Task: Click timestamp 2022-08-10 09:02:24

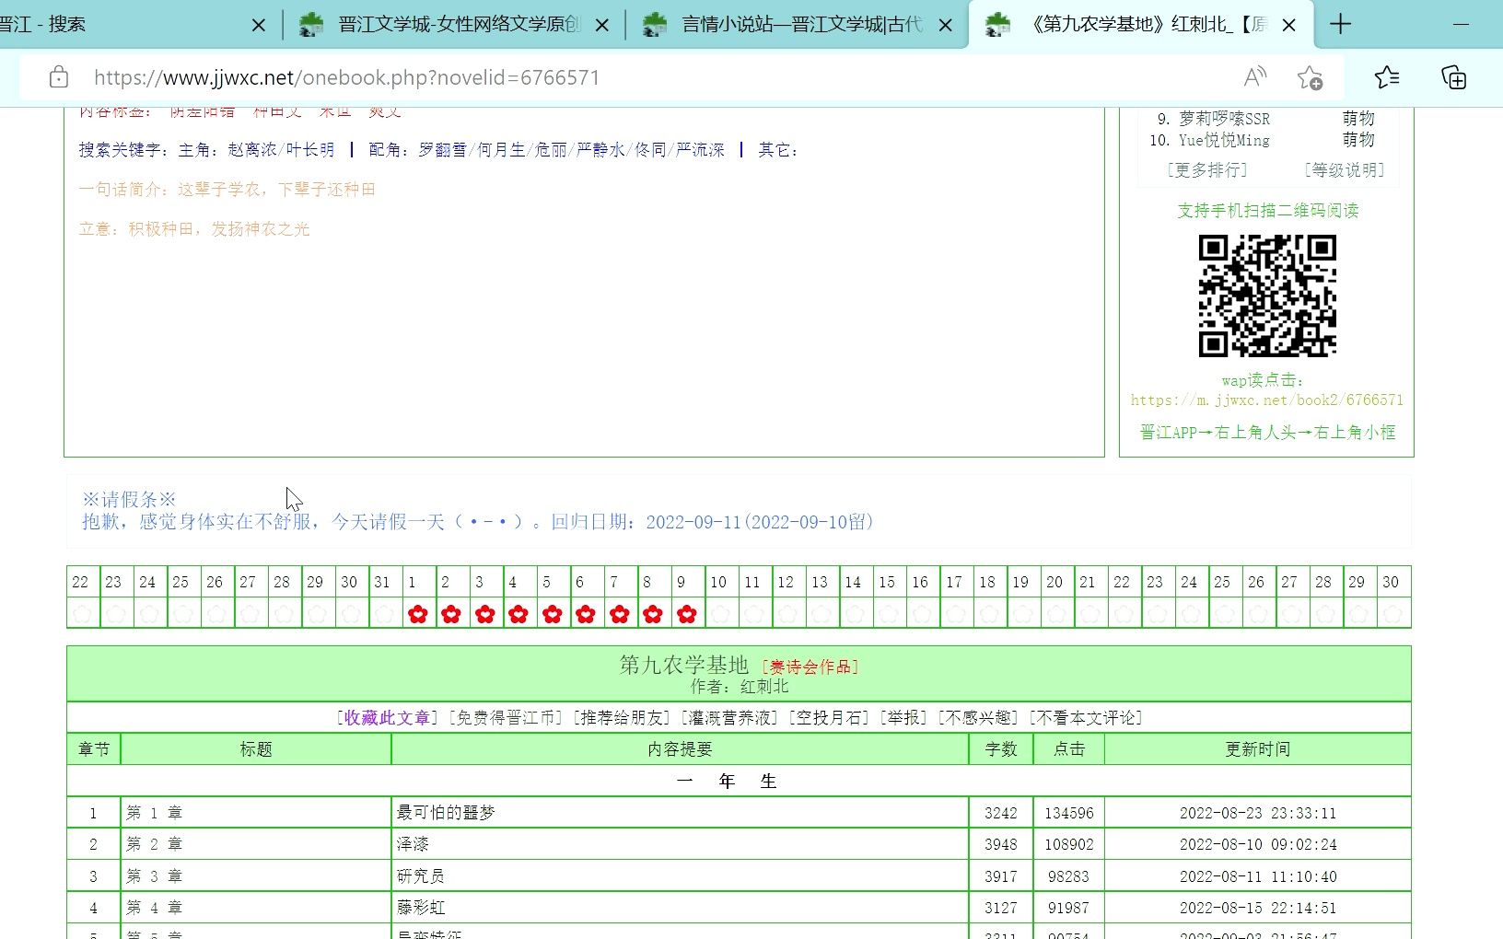Action: [1258, 845]
